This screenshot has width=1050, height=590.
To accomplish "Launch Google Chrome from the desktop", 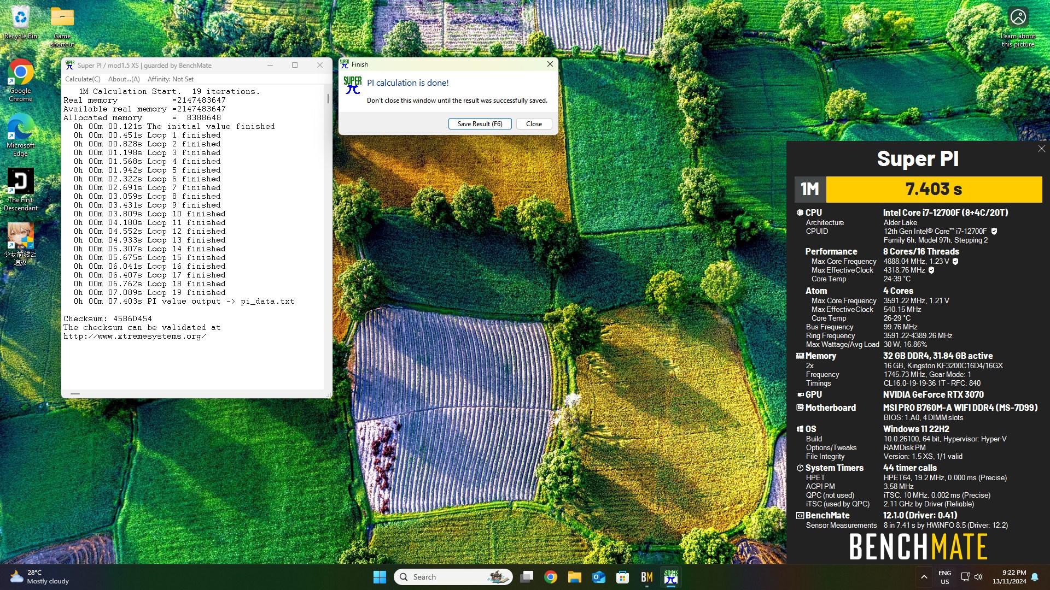I will click(20, 80).
